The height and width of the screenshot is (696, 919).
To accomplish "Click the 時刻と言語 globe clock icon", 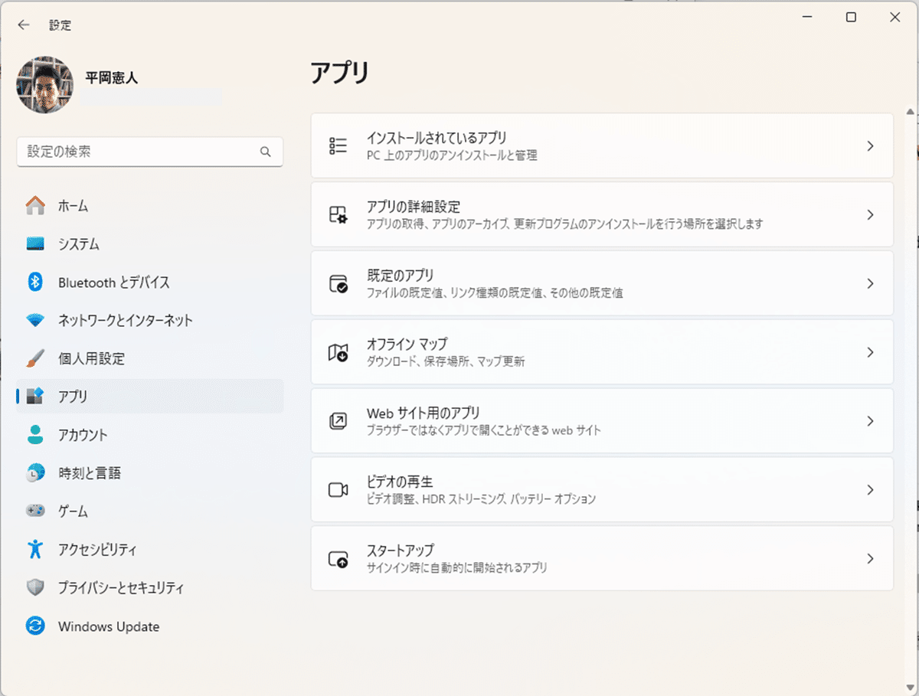I will tap(35, 473).
